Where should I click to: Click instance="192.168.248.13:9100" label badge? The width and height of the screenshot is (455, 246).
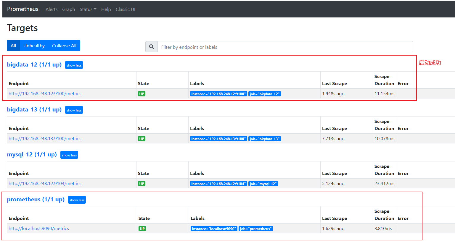click(x=218, y=139)
